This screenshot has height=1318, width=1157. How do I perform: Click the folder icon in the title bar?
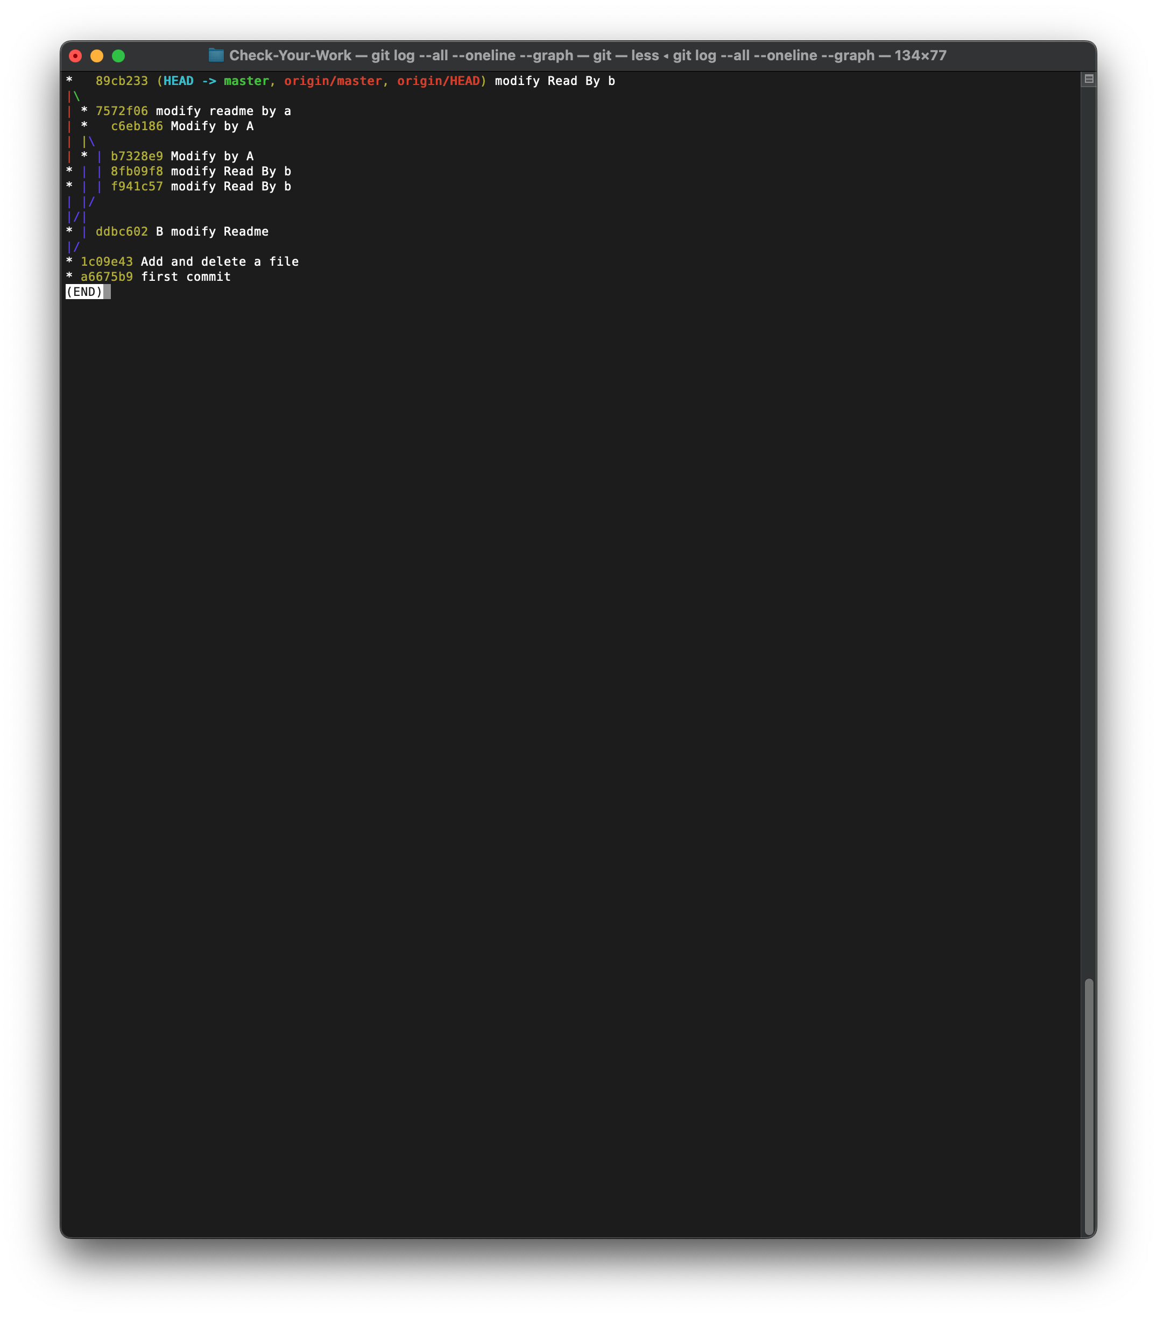coord(216,55)
